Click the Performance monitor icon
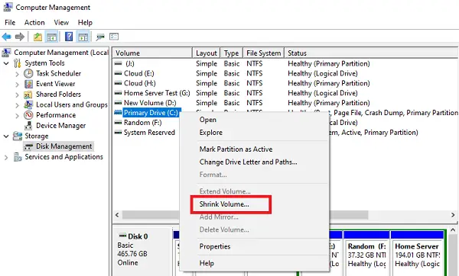 click(28, 115)
